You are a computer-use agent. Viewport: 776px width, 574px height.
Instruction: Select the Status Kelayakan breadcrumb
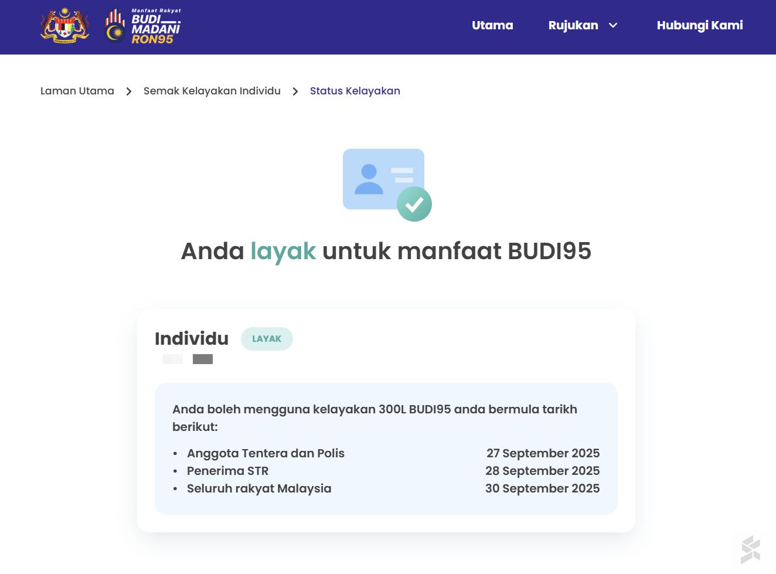pyautogui.click(x=355, y=91)
